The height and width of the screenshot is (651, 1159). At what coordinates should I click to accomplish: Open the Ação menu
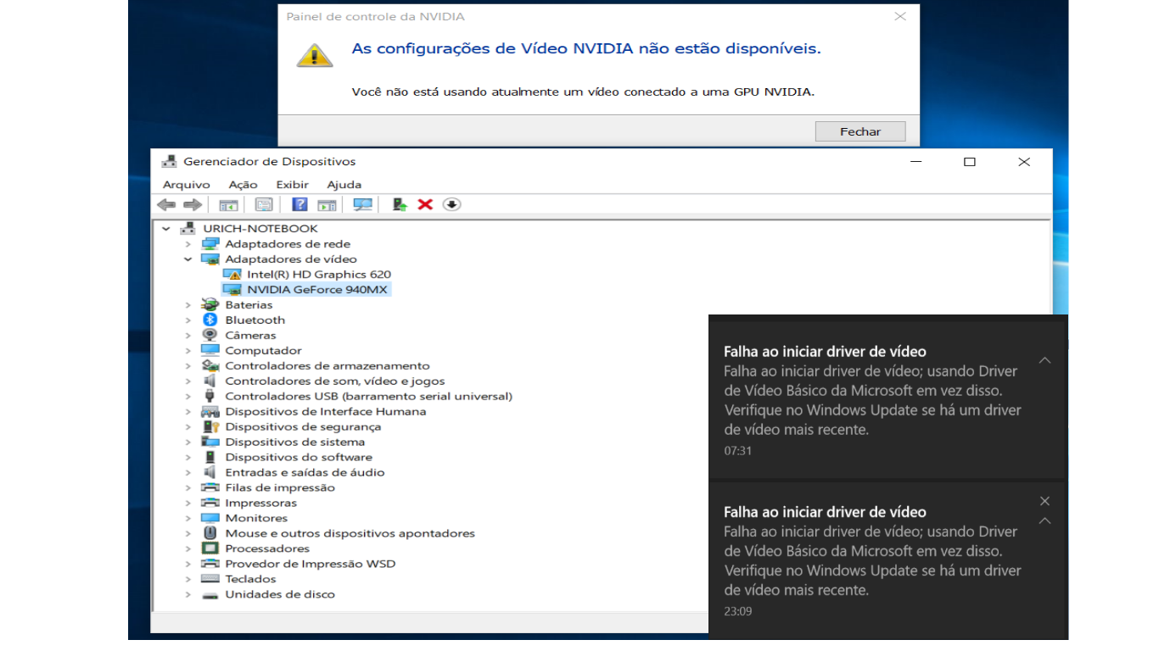coord(243,184)
